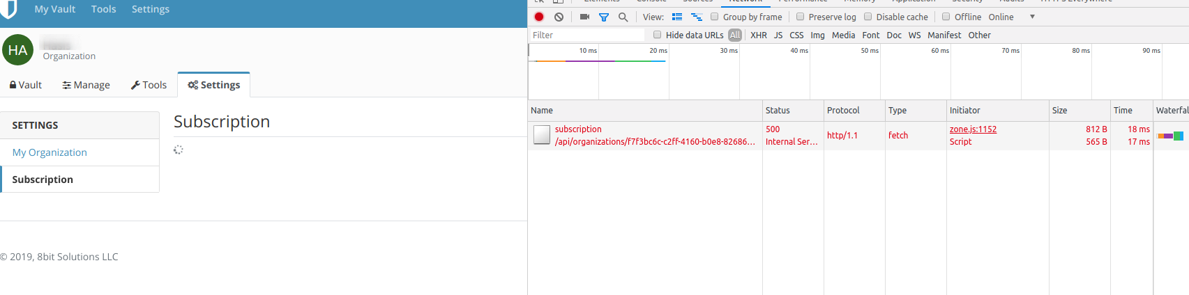Sort by the Initiator column header
The height and width of the screenshot is (295, 1189).
997,111
